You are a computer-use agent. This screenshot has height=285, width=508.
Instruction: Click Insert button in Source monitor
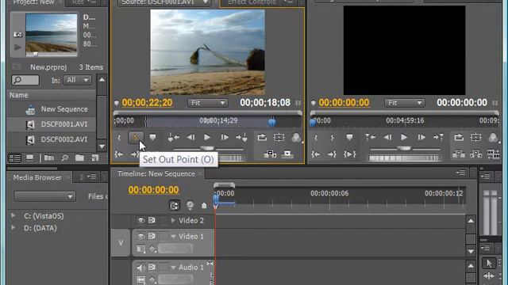click(x=270, y=154)
